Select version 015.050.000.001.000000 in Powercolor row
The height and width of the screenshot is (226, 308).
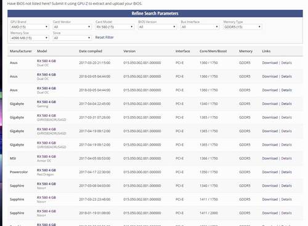(142, 172)
